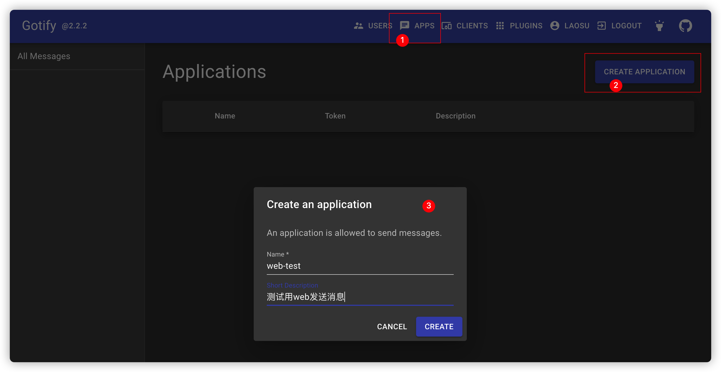
Task: Click the Plugins grid icon
Action: pos(500,26)
